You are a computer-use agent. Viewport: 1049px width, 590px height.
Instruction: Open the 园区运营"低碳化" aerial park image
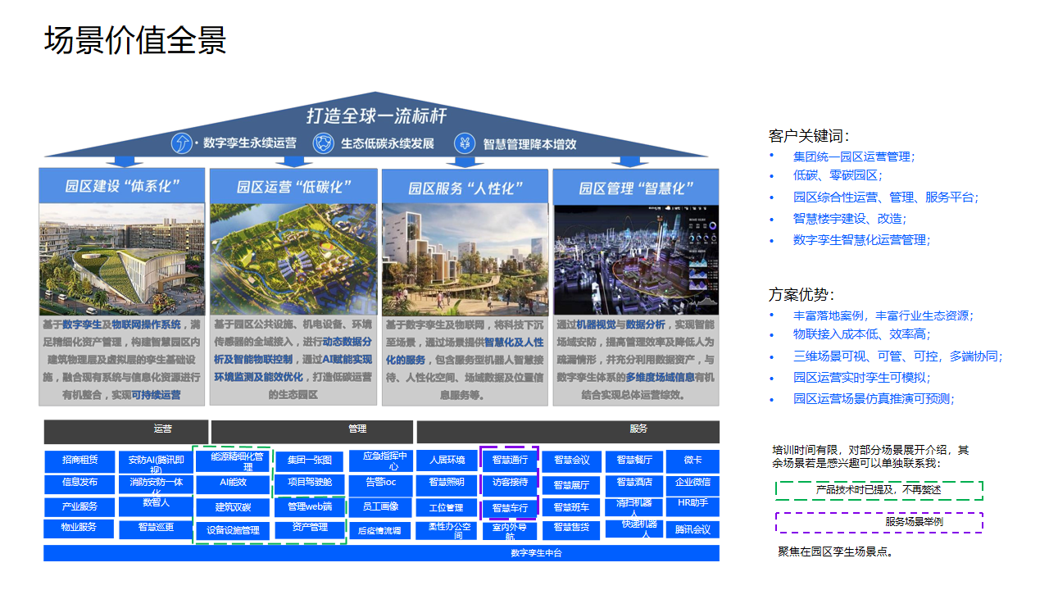293,260
